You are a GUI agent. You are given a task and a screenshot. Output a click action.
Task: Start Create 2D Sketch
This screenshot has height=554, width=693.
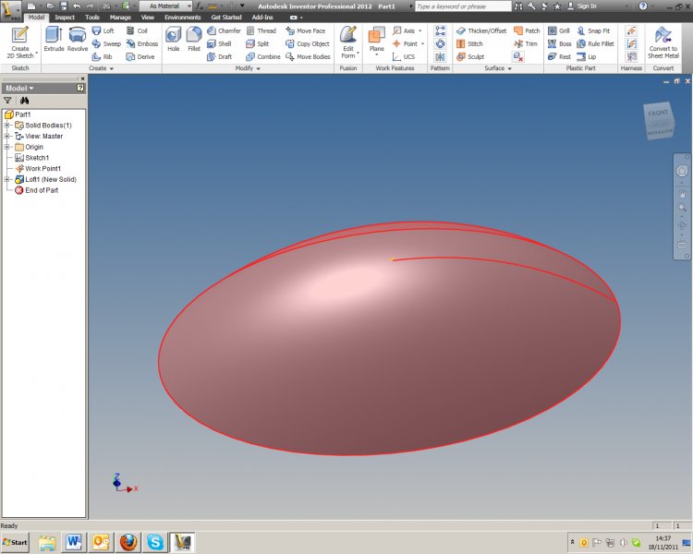pos(19,42)
